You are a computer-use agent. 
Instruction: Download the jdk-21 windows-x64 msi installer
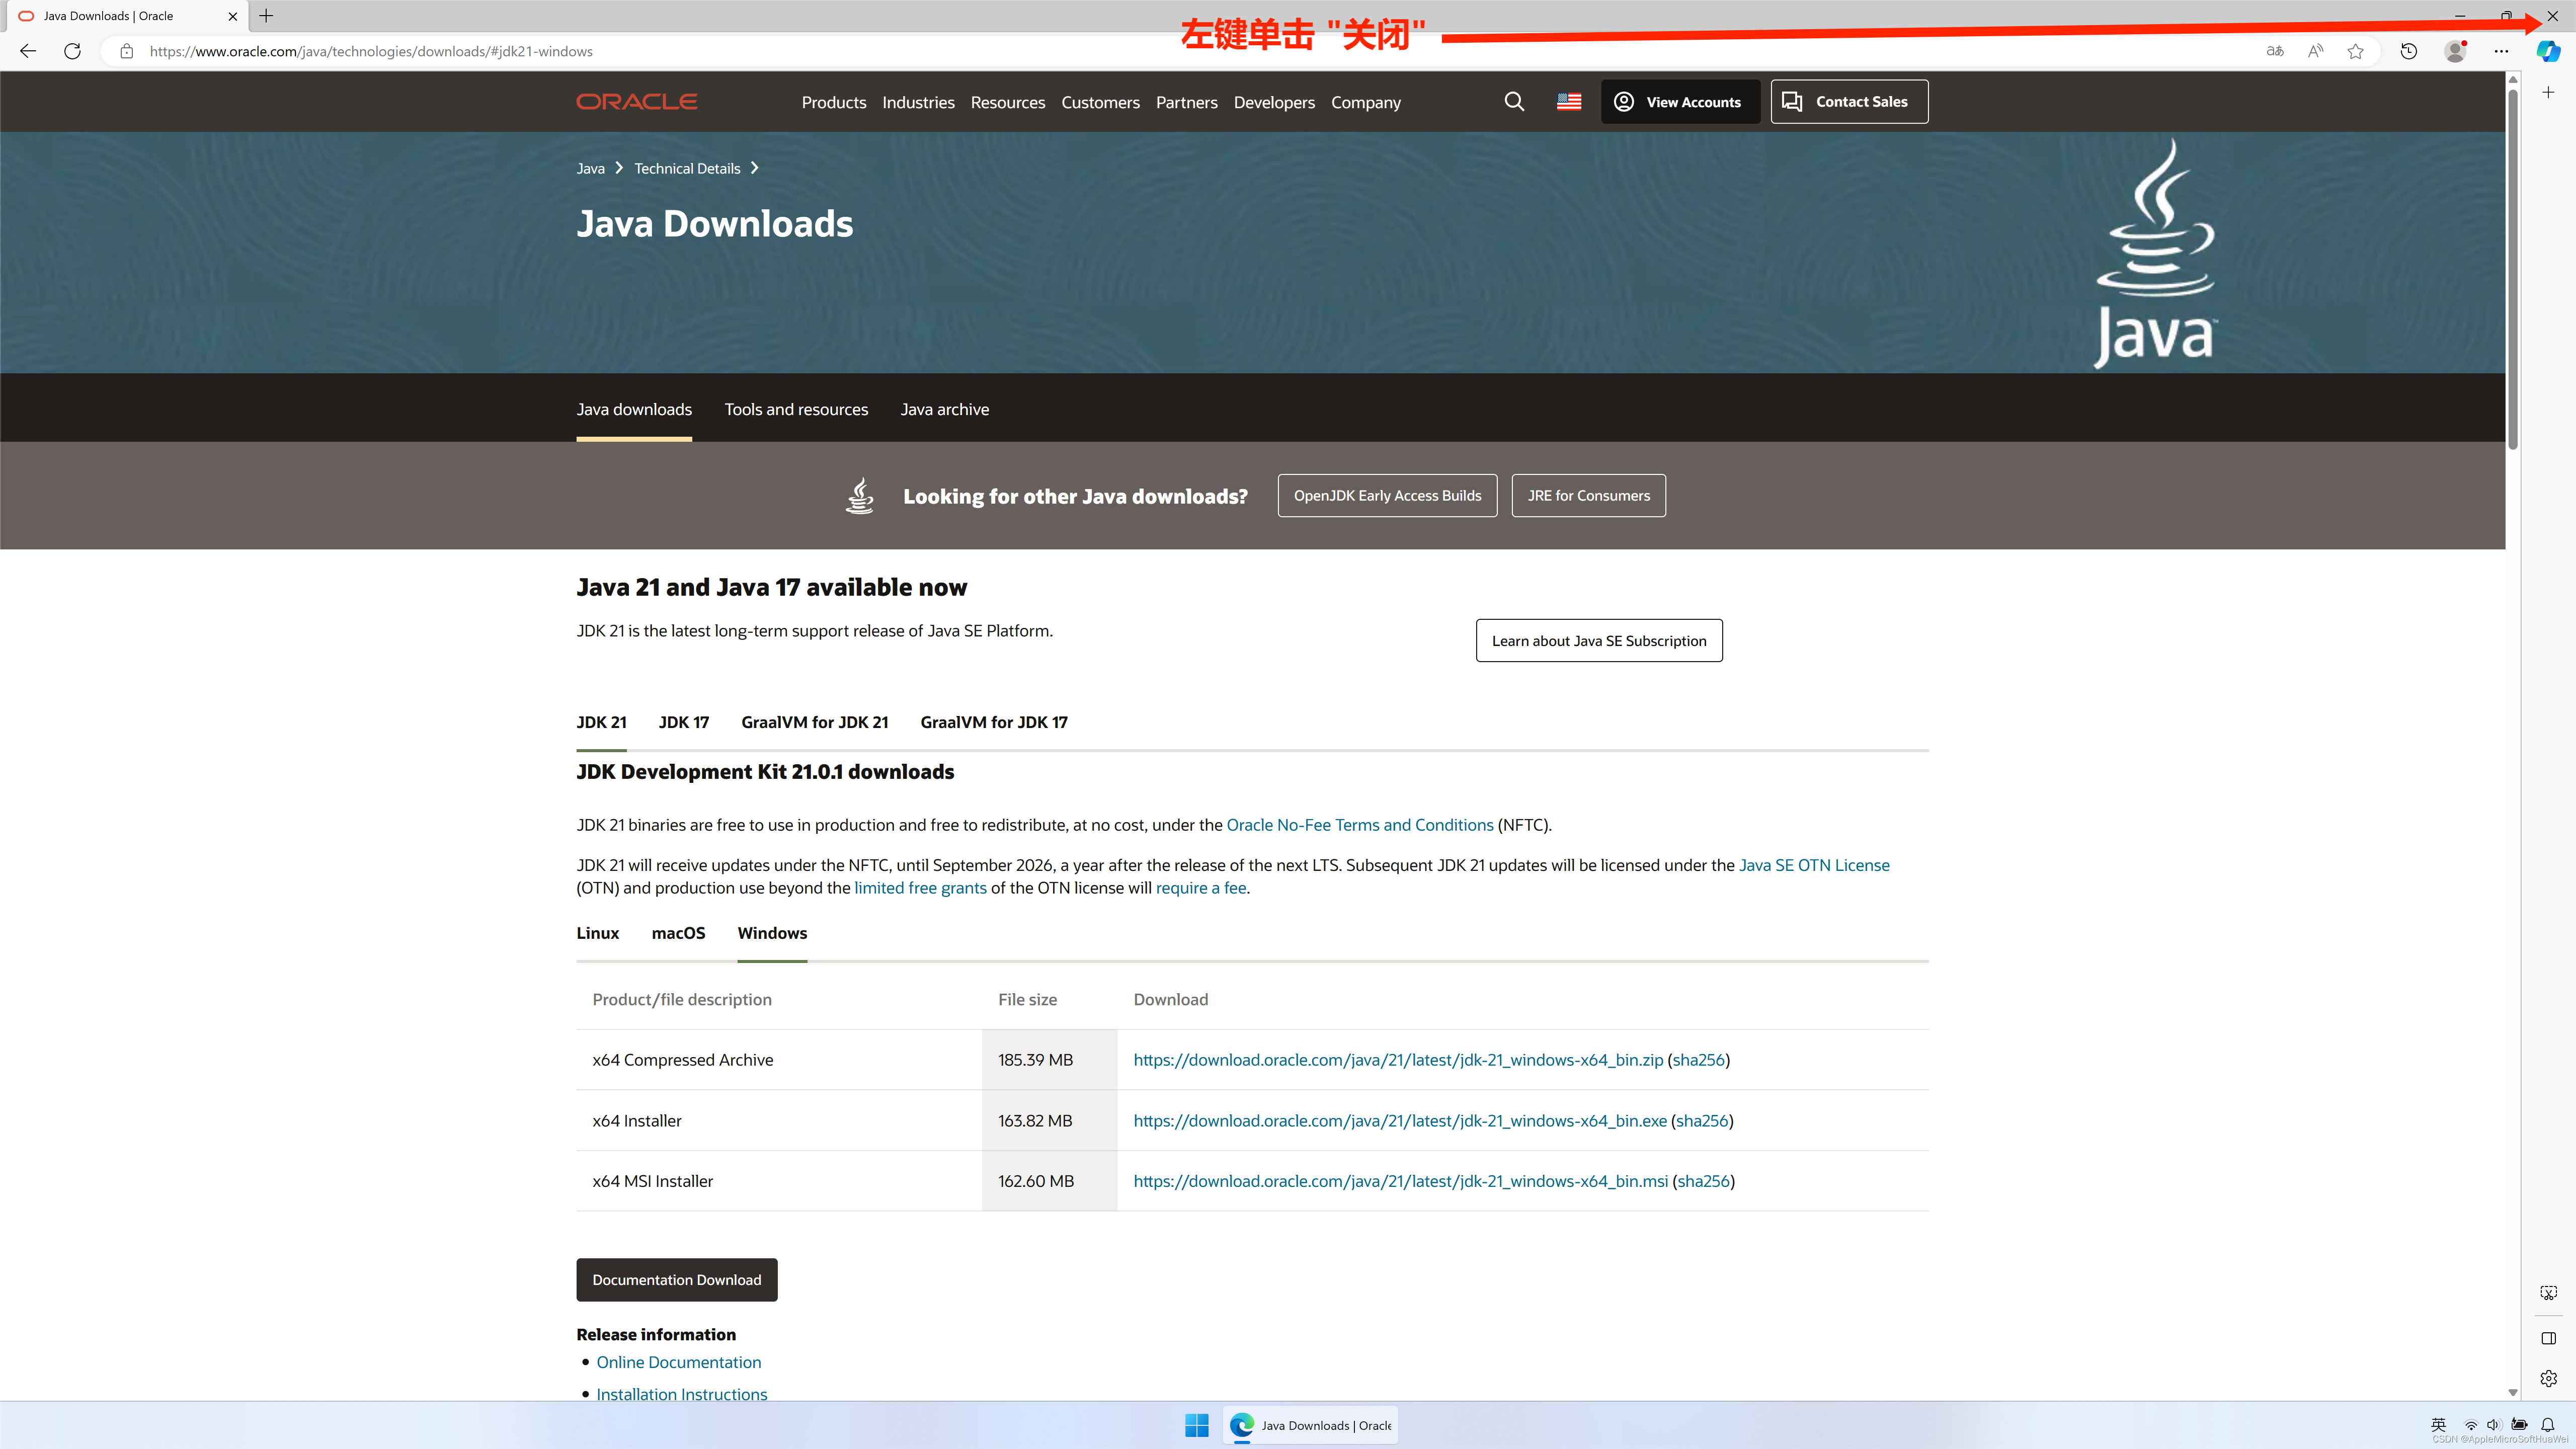1400,1181
